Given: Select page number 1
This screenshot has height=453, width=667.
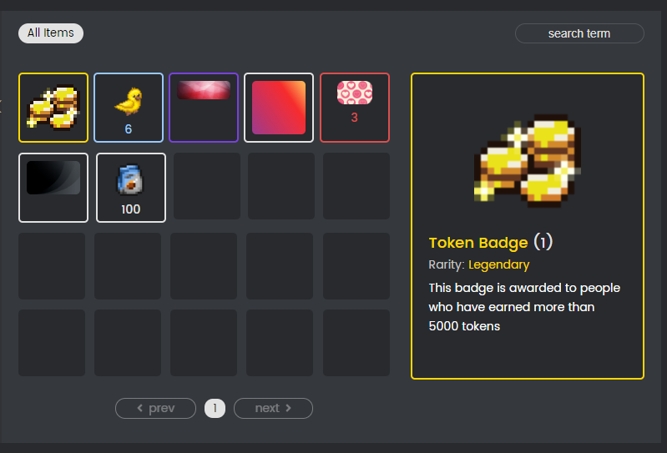Looking at the screenshot, I should click(215, 408).
